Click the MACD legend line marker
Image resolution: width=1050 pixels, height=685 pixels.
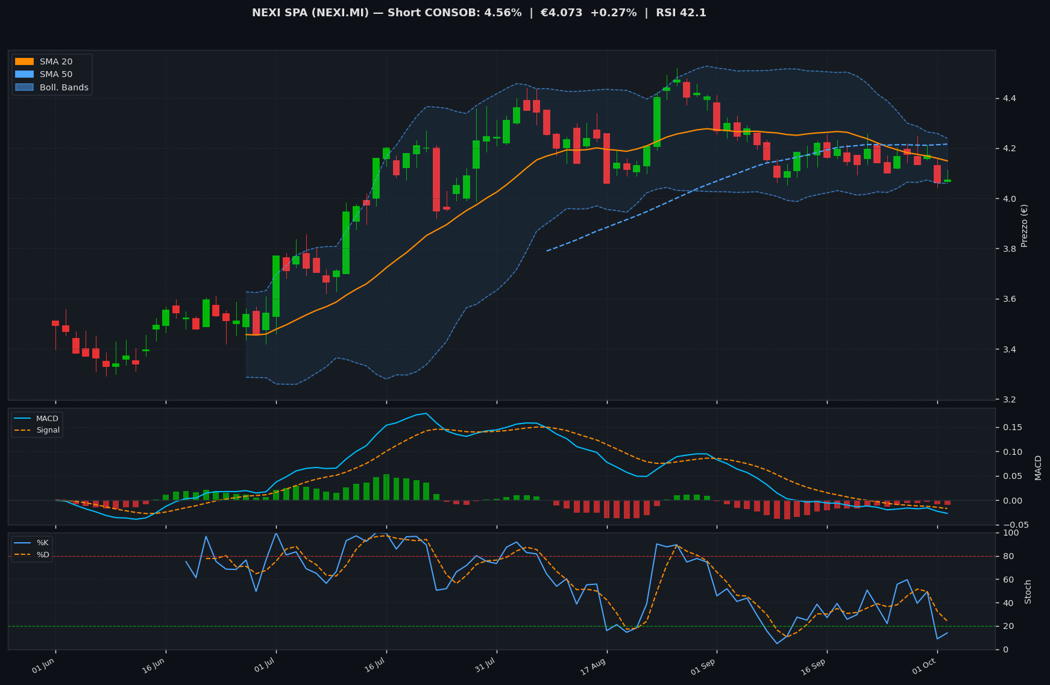coord(23,419)
